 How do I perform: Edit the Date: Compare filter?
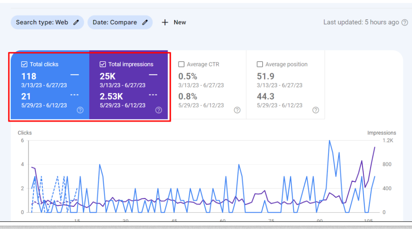pyautogui.click(x=120, y=22)
